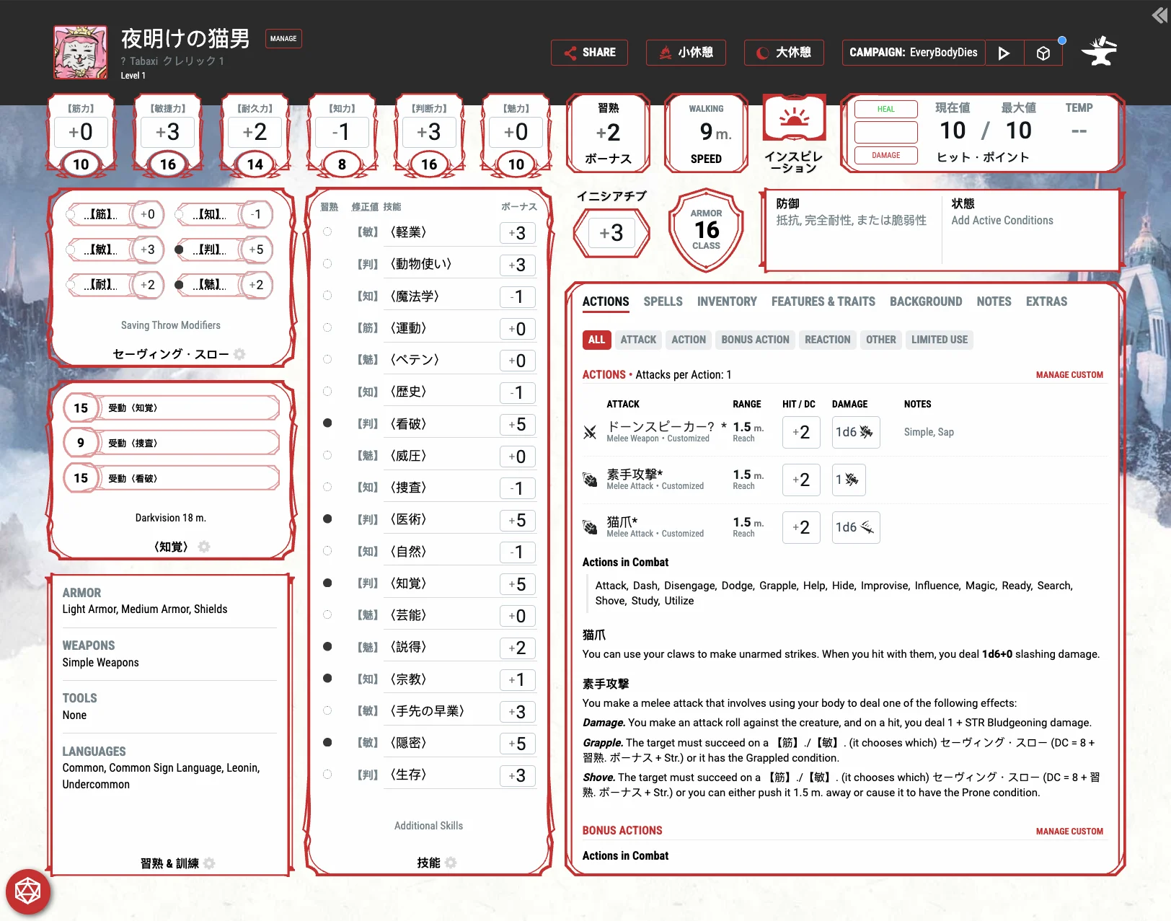Click the hit point amount input field
This screenshot has width=1171, height=921.
pyautogui.click(x=885, y=132)
